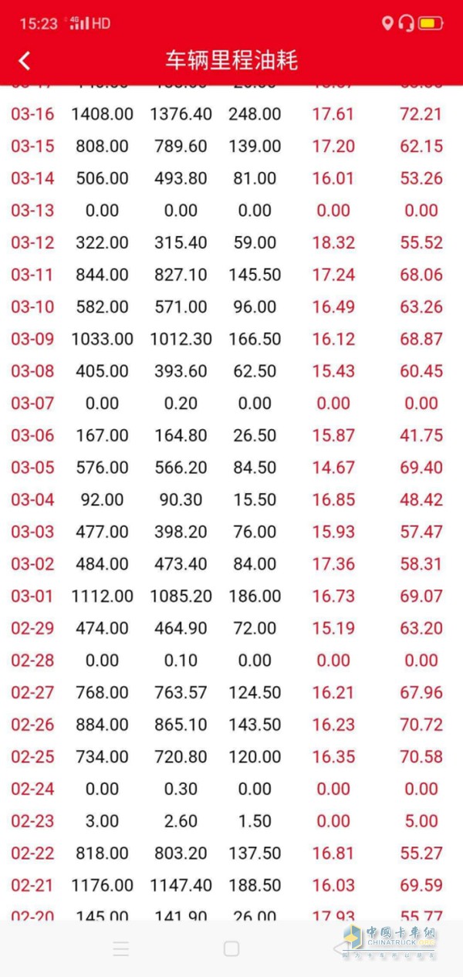This screenshot has height=977, width=463.
Task: Tap speed value 70.72 on 02-26
Action: pyautogui.click(x=421, y=725)
